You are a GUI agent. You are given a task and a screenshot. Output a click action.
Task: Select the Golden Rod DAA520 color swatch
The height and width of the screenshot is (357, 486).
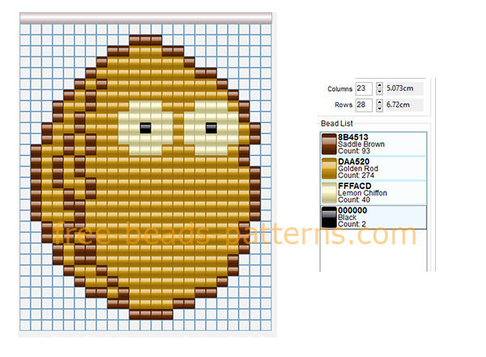(329, 169)
